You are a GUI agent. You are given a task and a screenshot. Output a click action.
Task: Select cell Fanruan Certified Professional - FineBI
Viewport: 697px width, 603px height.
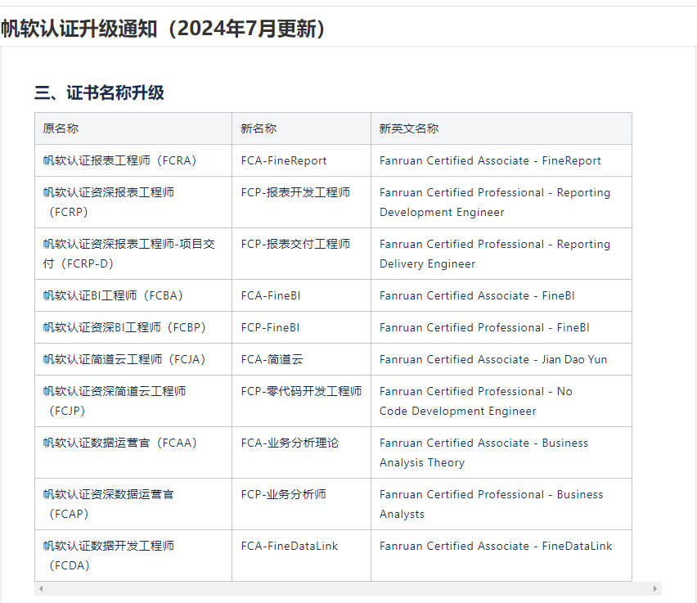pyautogui.click(x=501, y=328)
